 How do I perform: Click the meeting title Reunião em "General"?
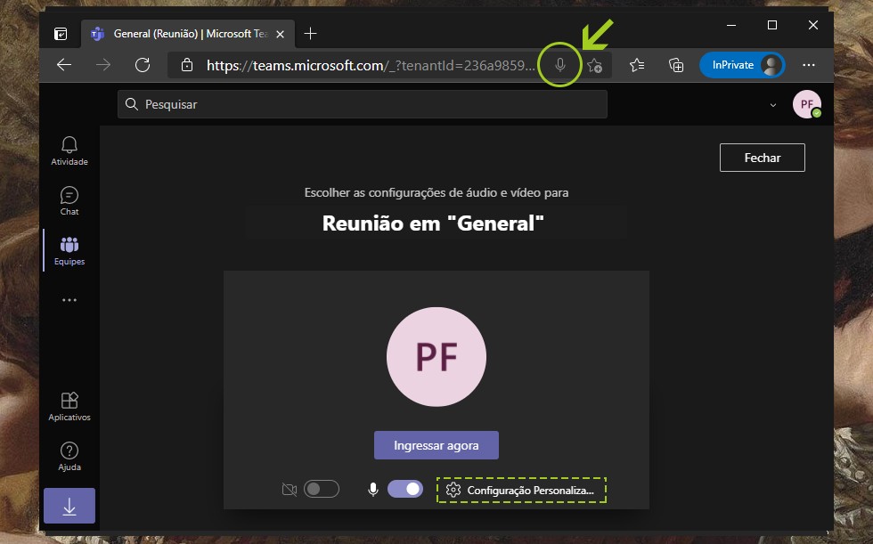click(x=433, y=223)
